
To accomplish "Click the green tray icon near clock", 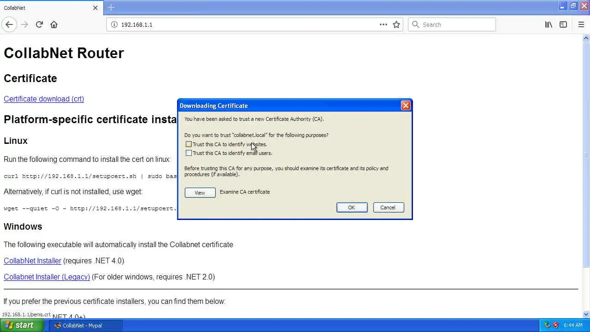I will point(547,325).
